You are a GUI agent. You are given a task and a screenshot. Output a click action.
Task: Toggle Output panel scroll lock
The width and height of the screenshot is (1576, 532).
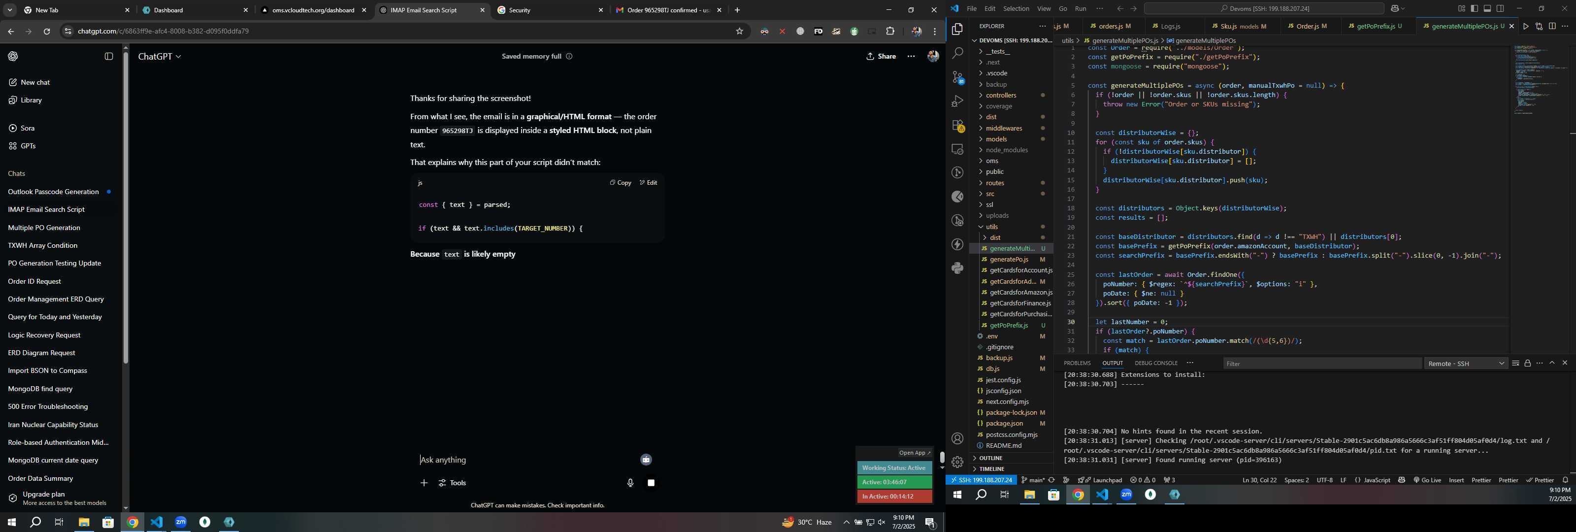pyautogui.click(x=1528, y=363)
